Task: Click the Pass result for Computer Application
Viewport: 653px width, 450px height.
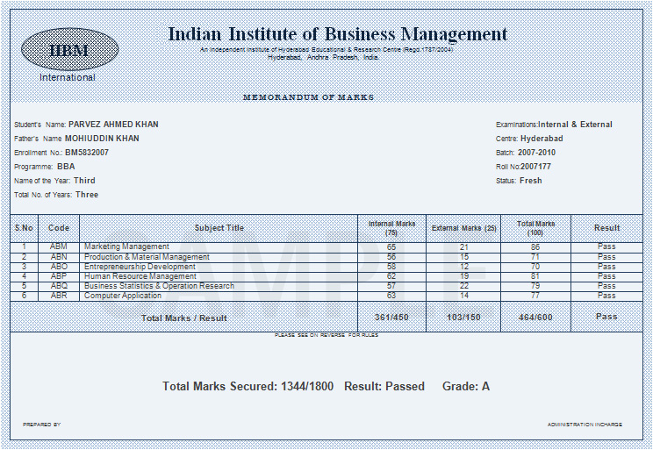Action: [606, 296]
